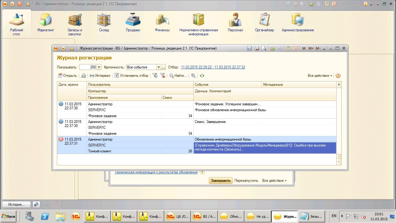Expand the Критичность dropdown arrow
This screenshot has height=223, width=396.
pyautogui.click(x=158, y=67)
